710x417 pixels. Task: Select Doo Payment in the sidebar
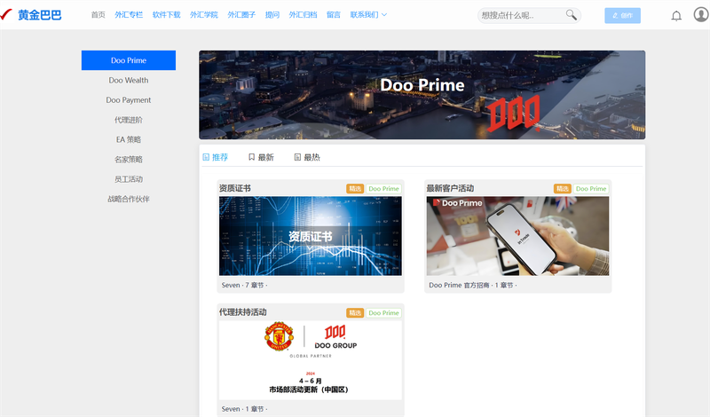point(129,100)
